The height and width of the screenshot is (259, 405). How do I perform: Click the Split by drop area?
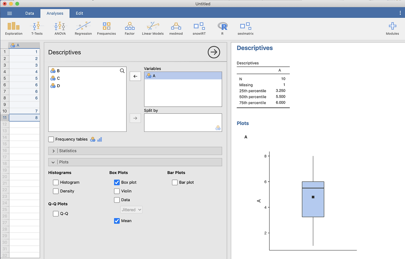click(x=183, y=123)
